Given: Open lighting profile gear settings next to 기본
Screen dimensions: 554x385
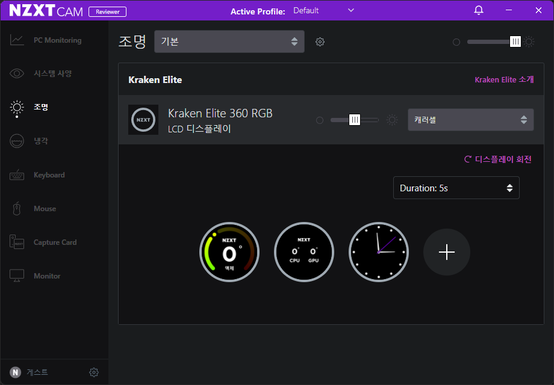Looking at the screenshot, I should (x=320, y=42).
